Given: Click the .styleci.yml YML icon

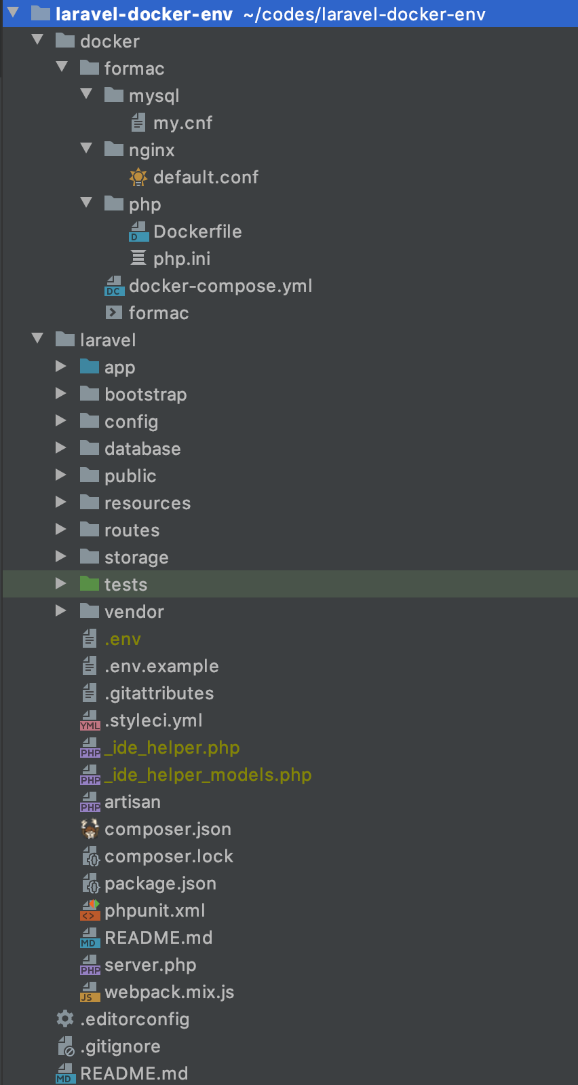Looking at the screenshot, I should click(x=90, y=720).
